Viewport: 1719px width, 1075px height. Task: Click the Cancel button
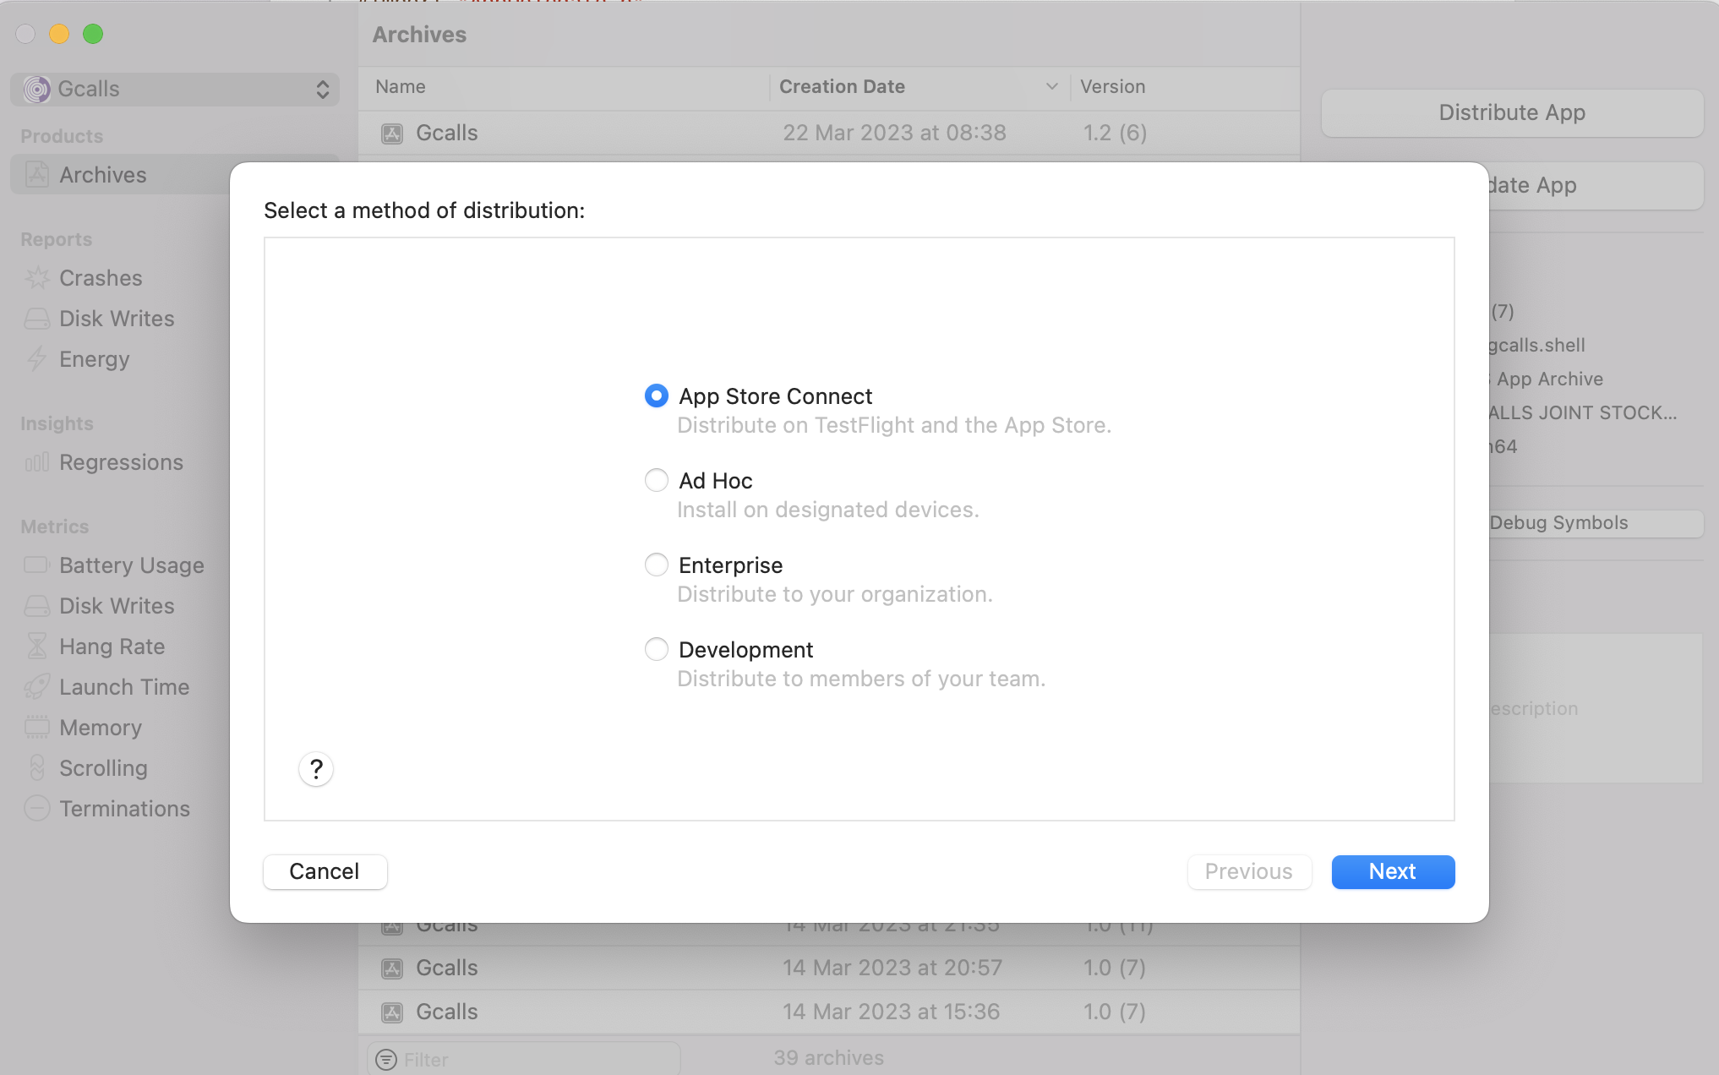tap(325, 871)
